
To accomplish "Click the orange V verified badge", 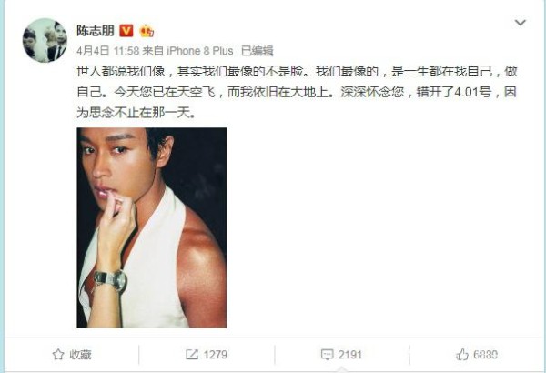I will pos(126,31).
